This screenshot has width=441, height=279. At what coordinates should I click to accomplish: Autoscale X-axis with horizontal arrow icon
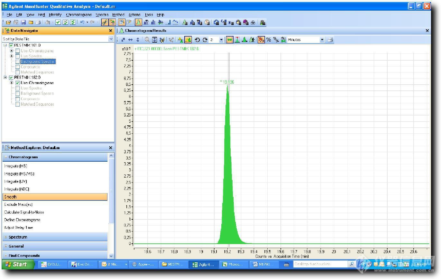(130, 40)
